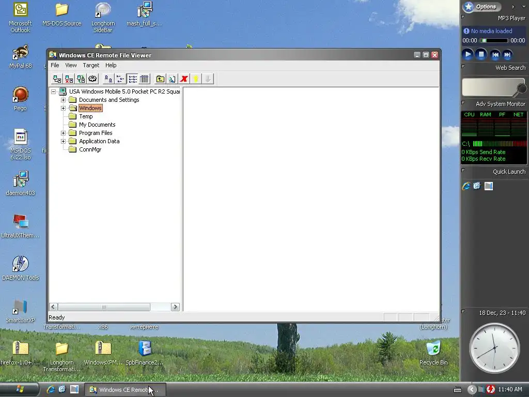The height and width of the screenshot is (397, 529).
Task: Stop playback in the MP3 Player
Action: coord(481,54)
